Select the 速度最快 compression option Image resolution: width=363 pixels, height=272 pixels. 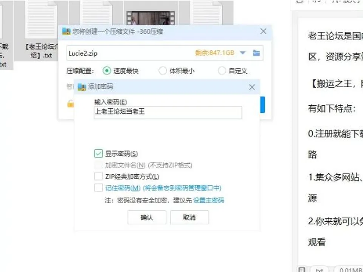(107, 71)
